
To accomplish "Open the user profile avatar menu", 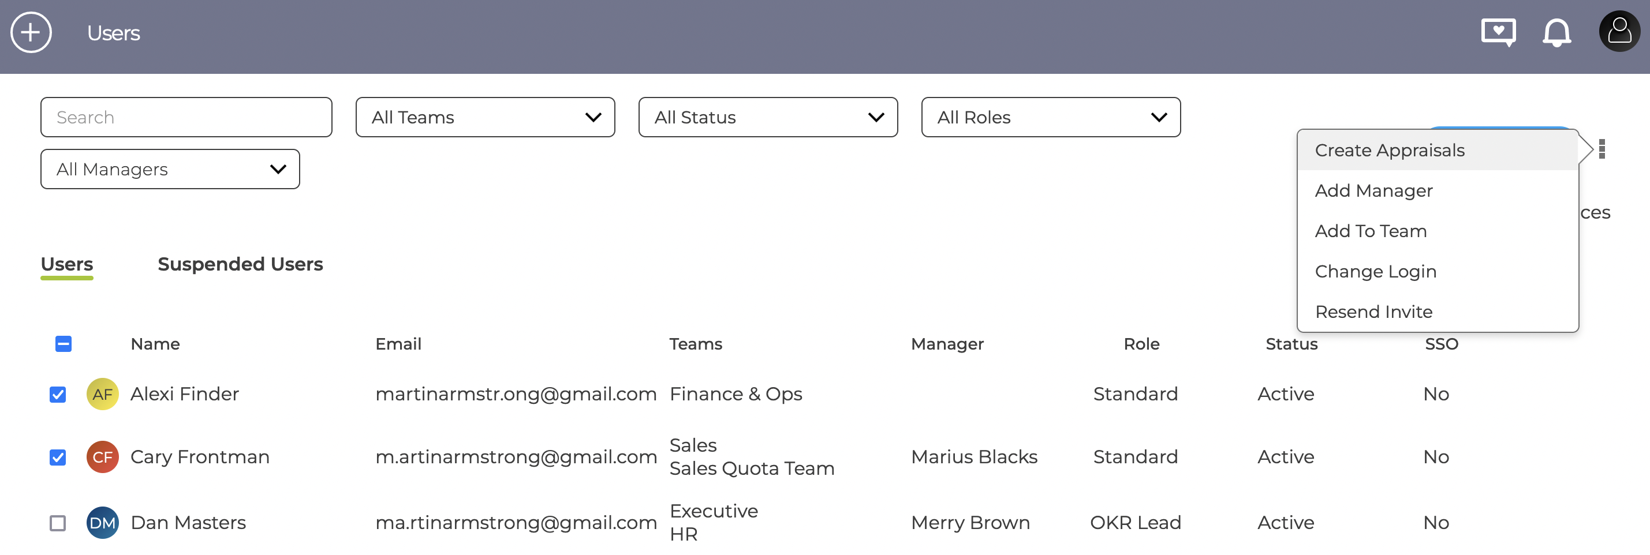I will 1619,31.
